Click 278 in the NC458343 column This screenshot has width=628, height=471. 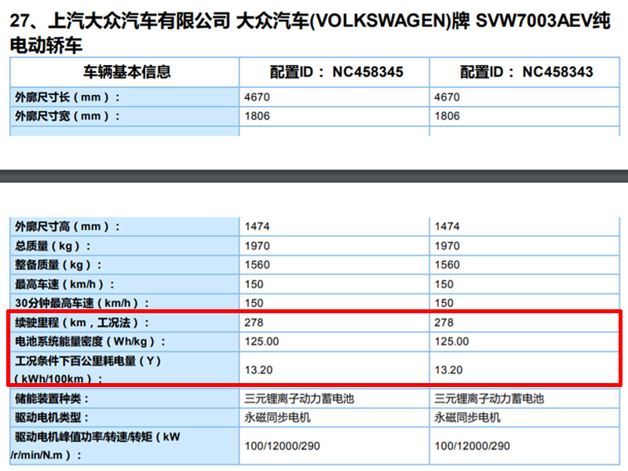point(444,323)
